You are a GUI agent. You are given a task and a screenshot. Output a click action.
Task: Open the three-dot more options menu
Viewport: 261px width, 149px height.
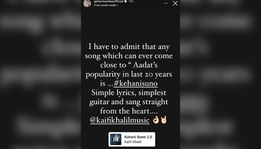click(166, 3)
